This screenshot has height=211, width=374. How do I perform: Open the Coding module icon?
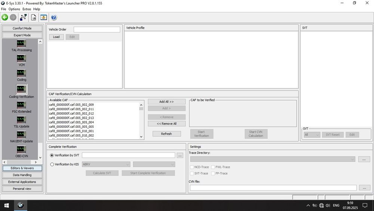[21, 73]
